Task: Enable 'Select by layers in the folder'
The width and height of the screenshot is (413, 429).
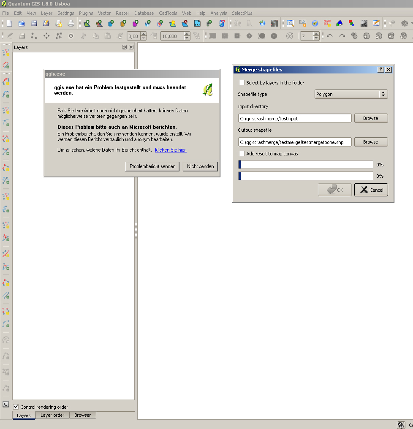Action: [242, 83]
